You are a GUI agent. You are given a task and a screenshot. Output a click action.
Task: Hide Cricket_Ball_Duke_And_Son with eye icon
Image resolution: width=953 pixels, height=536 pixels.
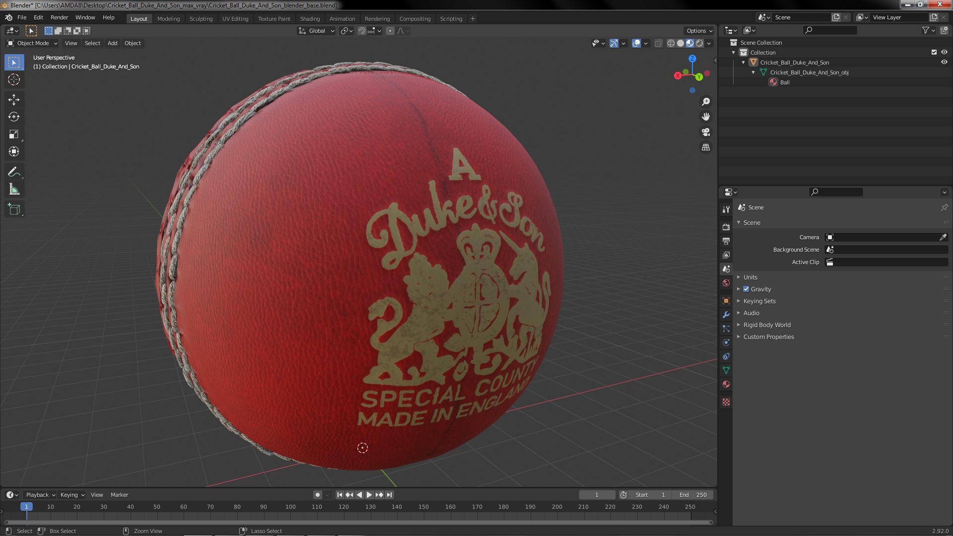(x=944, y=62)
